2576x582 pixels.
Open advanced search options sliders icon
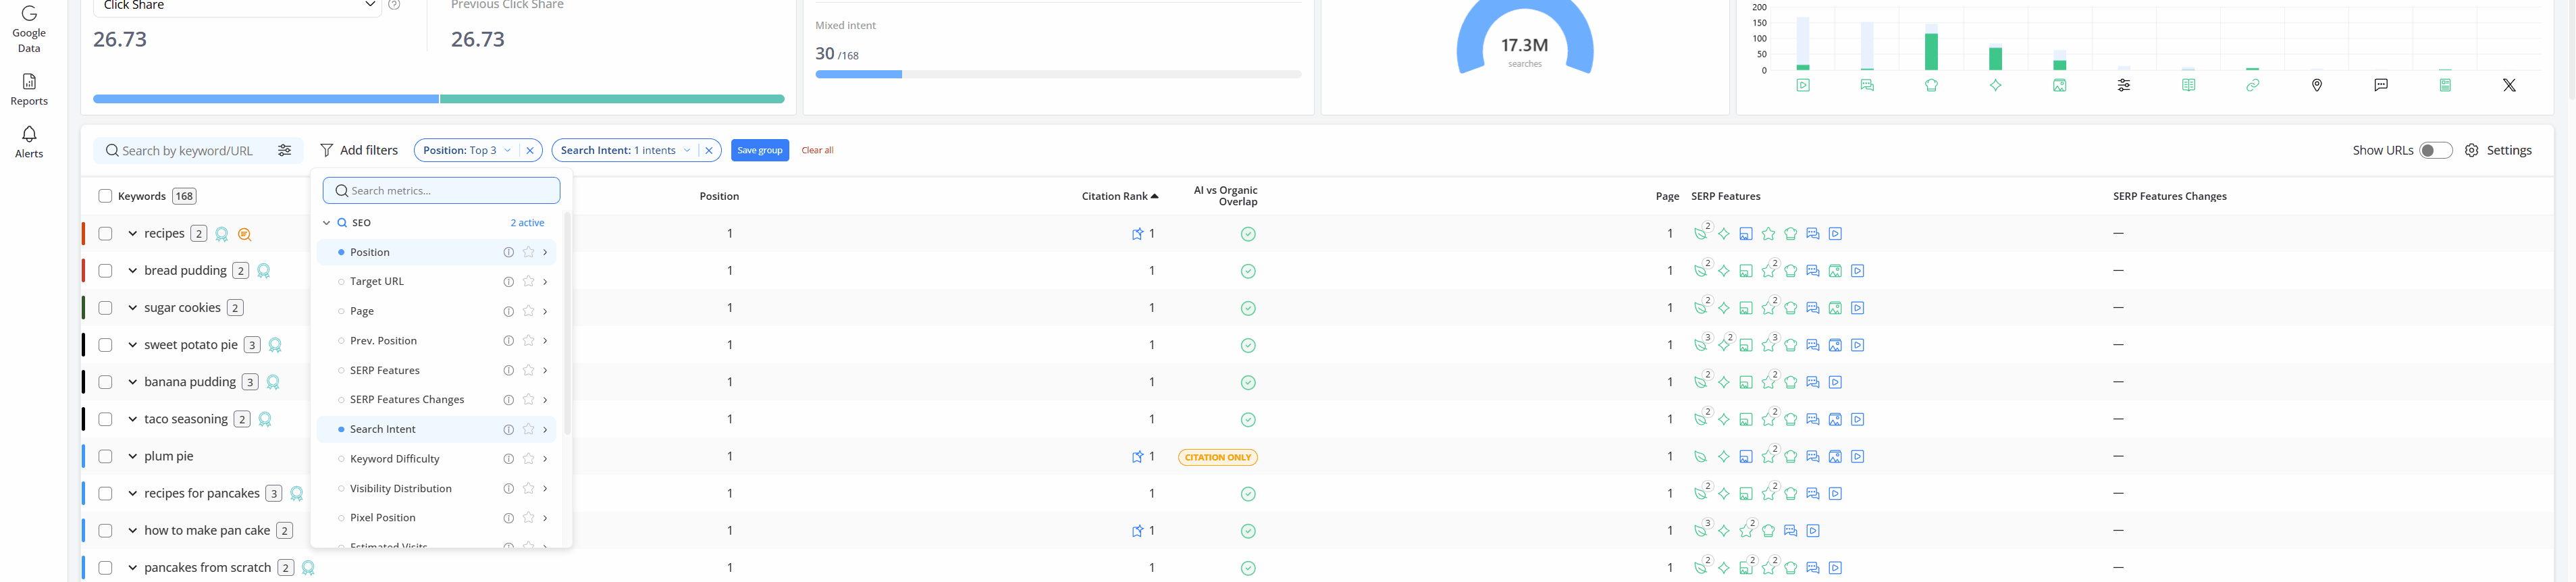pyautogui.click(x=285, y=150)
